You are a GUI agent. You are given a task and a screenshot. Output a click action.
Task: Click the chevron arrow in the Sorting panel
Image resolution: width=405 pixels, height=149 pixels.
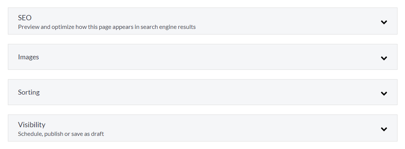click(x=384, y=93)
